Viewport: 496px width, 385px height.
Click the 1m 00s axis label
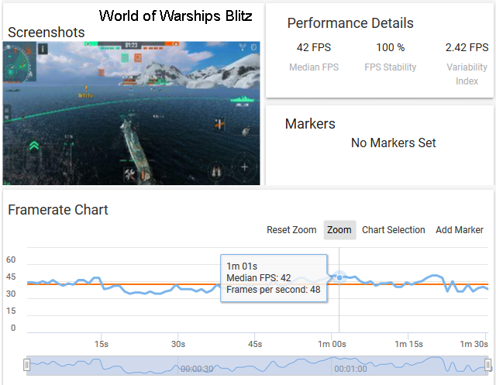tap(332, 344)
